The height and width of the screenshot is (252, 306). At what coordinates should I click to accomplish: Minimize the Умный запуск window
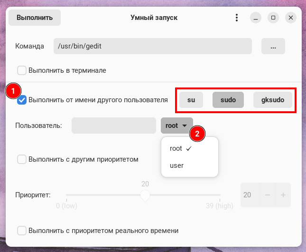pyautogui.click(x=256, y=18)
